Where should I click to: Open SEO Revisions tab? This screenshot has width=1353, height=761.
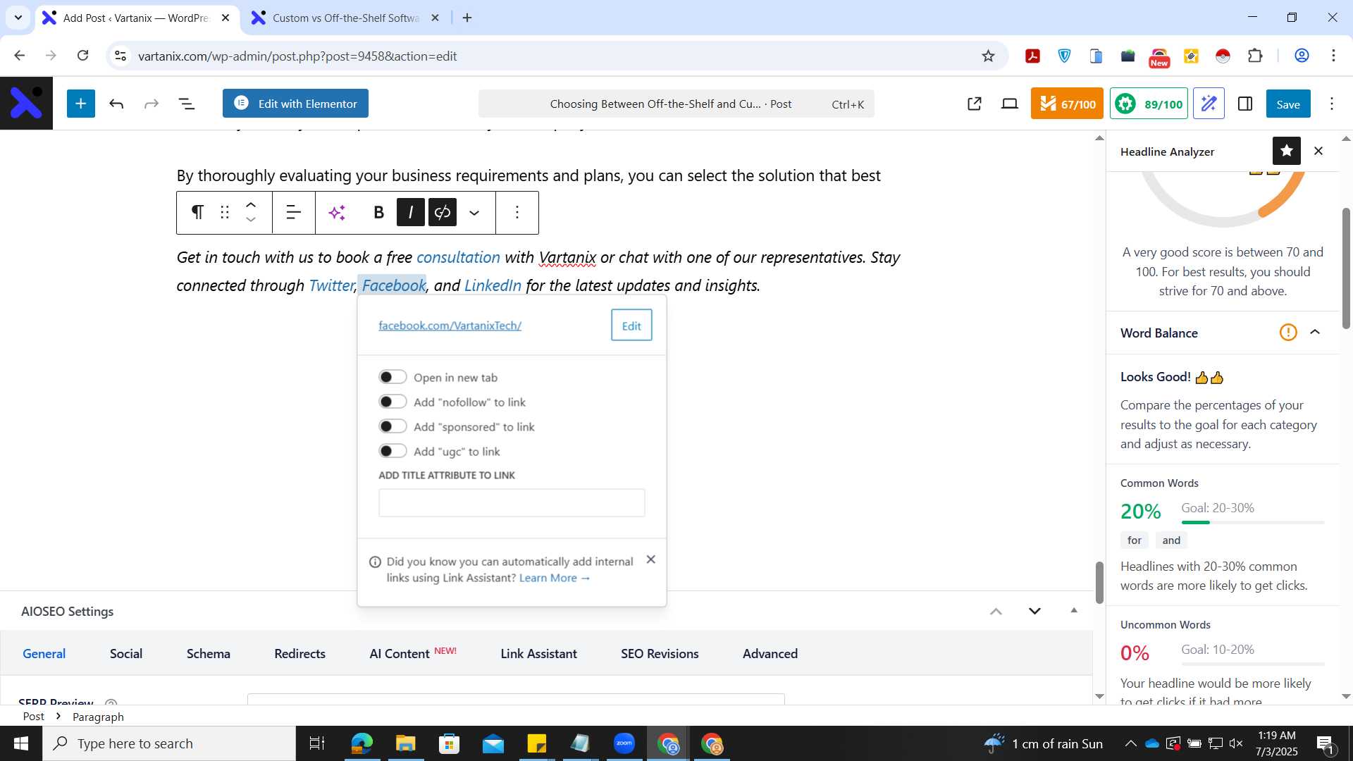coord(660,653)
